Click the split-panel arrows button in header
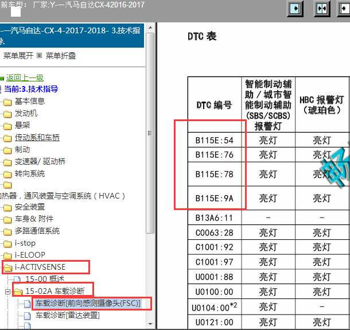 pyautogui.click(x=322, y=9)
